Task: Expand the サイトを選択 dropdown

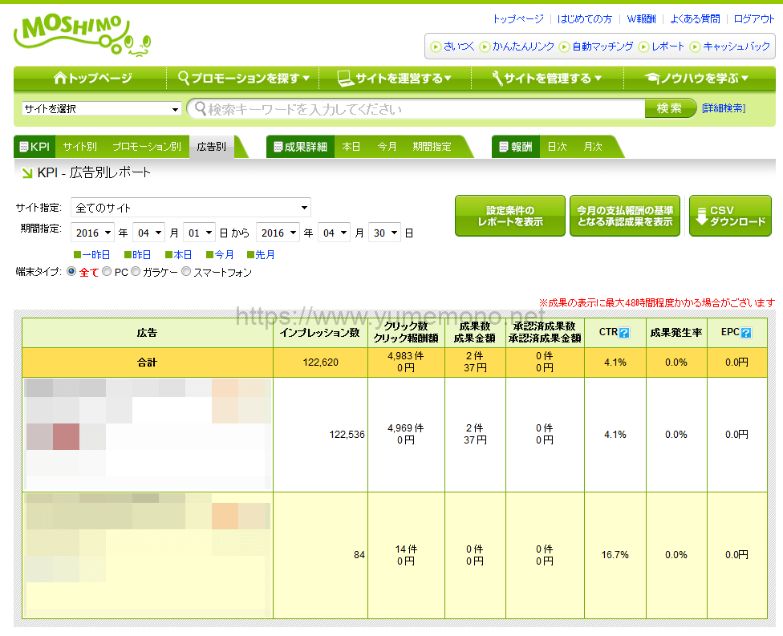Action: click(102, 109)
